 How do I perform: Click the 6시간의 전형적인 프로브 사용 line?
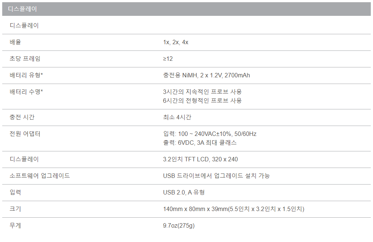click(202, 101)
